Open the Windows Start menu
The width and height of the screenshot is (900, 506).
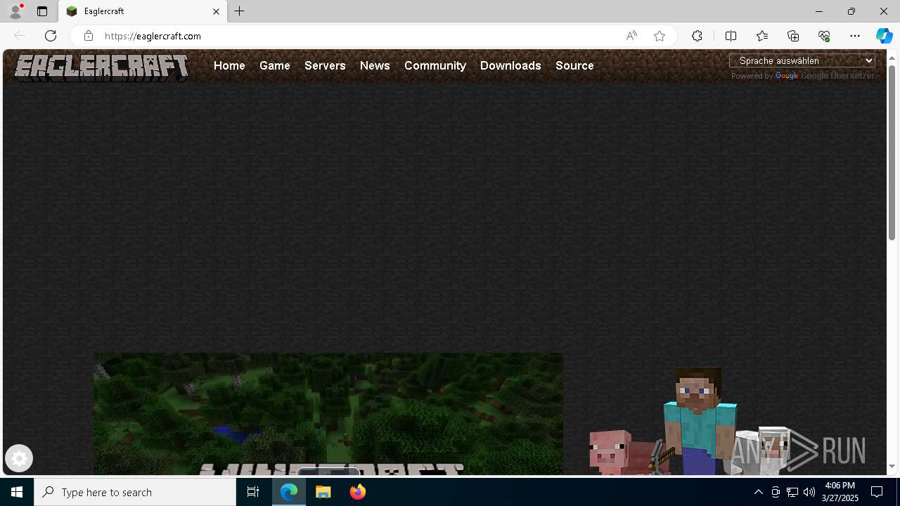17,492
